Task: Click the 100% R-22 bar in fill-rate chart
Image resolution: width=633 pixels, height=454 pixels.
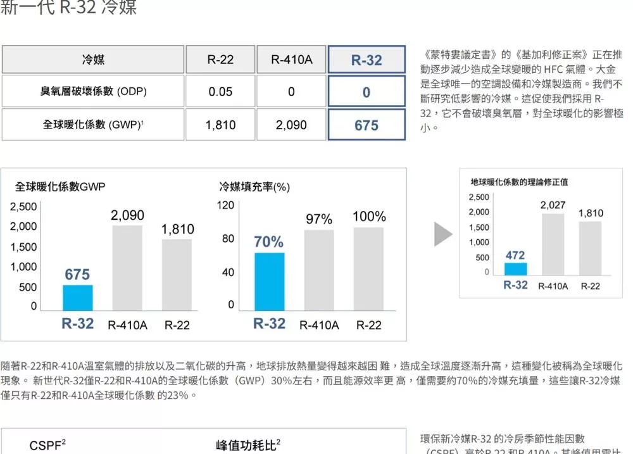Action: coord(368,268)
